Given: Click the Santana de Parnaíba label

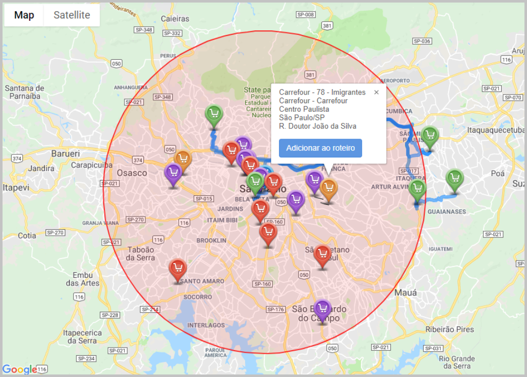Looking at the screenshot, I should [x=24, y=92].
